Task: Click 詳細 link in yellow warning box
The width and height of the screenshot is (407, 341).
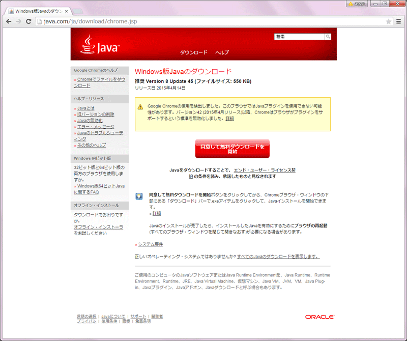Action: (230, 119)
